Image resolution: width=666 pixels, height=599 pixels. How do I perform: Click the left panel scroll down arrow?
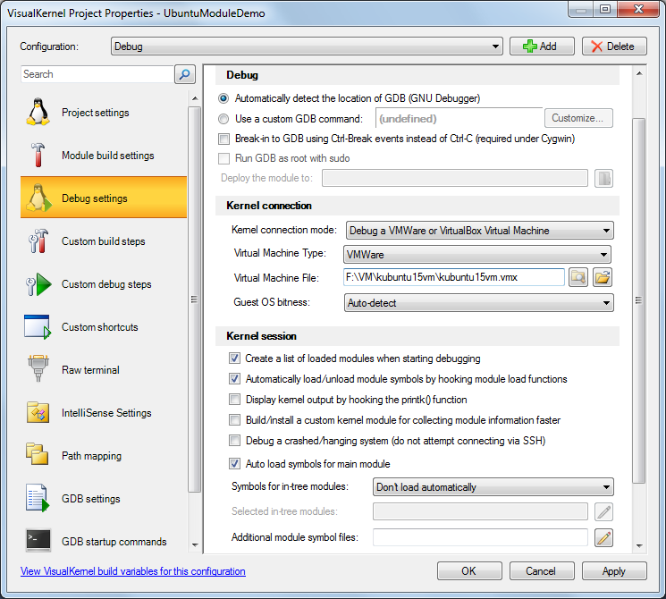195,544
